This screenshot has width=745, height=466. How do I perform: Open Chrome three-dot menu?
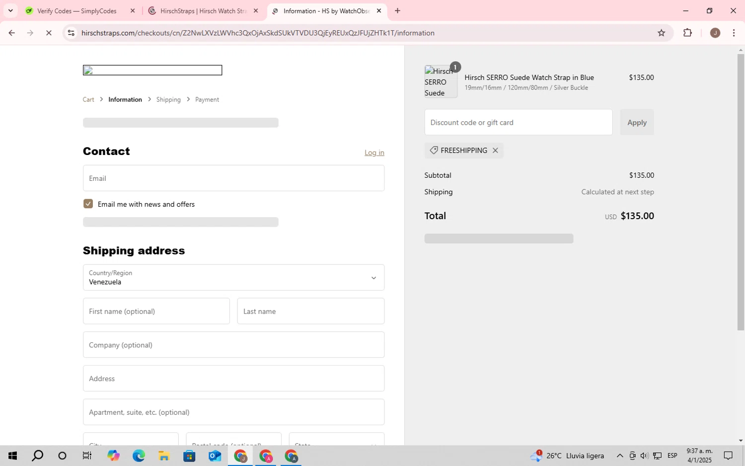[734, 33]
